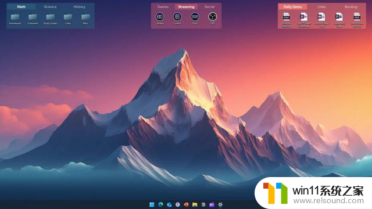Switch to the Social tab
This screenshot has height=209, width=372.
pos(209,6)
